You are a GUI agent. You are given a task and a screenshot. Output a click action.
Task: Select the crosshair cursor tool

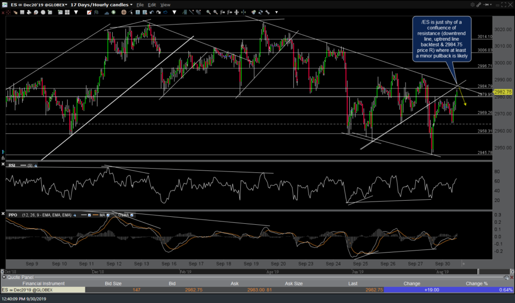coord(123,12)
